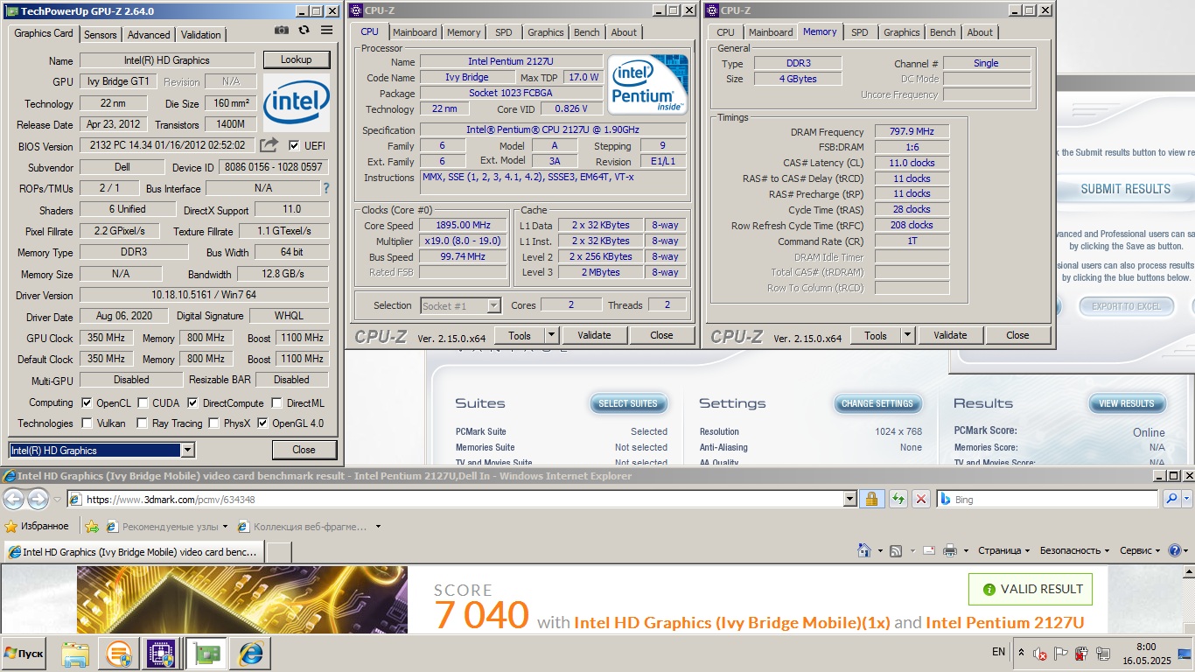
Task: Click the Intel Pentium inside logo in CPU-Z
Action: tap(648, 84)
